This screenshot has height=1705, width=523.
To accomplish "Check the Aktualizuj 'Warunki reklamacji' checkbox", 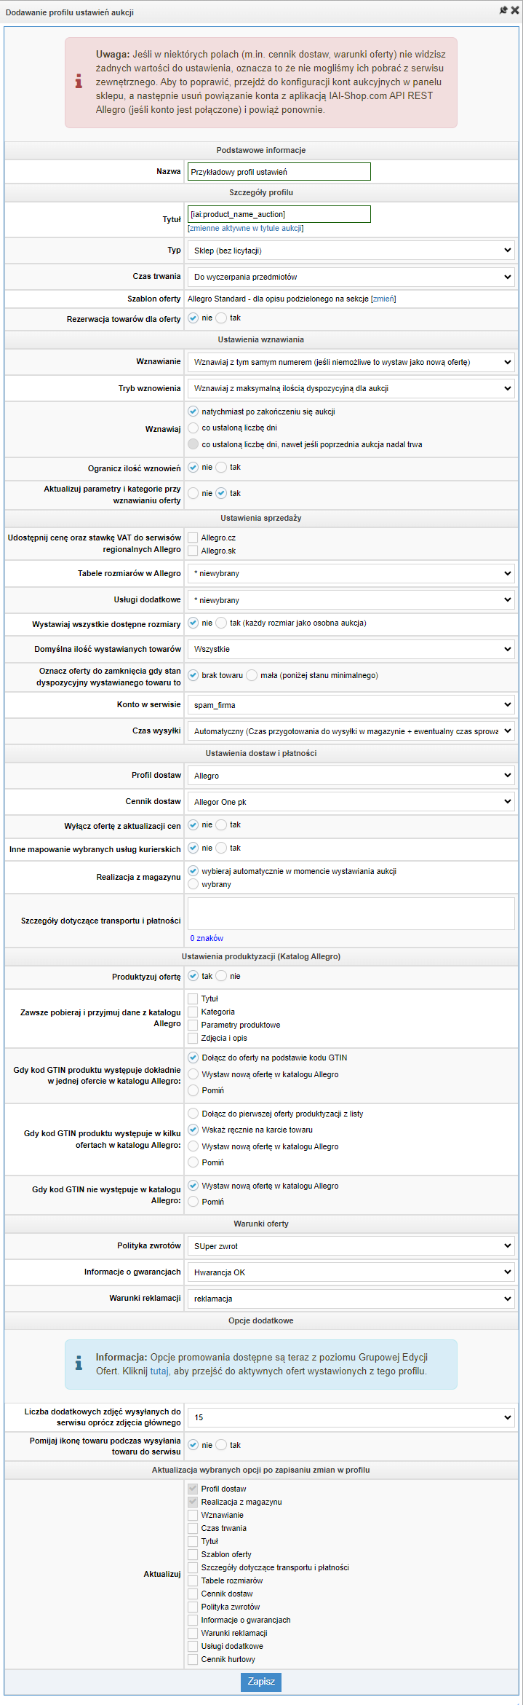I will (x=193, y=1633).
